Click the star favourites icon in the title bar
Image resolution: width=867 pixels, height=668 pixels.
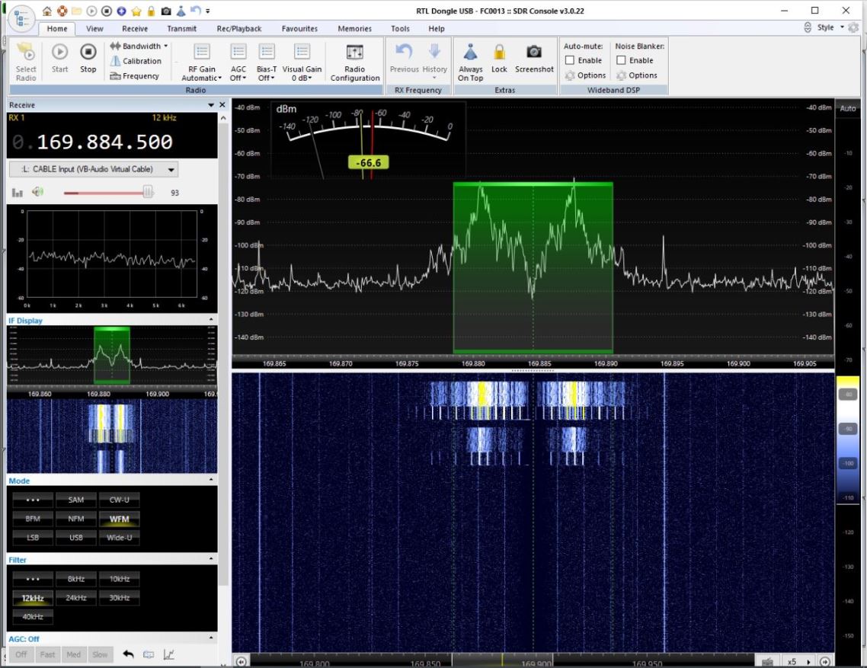(136, 11)
